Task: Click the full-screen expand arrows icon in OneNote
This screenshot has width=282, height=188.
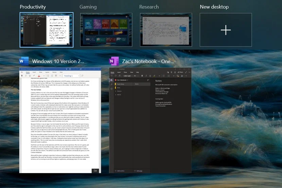Action: [x=186, y=72]
